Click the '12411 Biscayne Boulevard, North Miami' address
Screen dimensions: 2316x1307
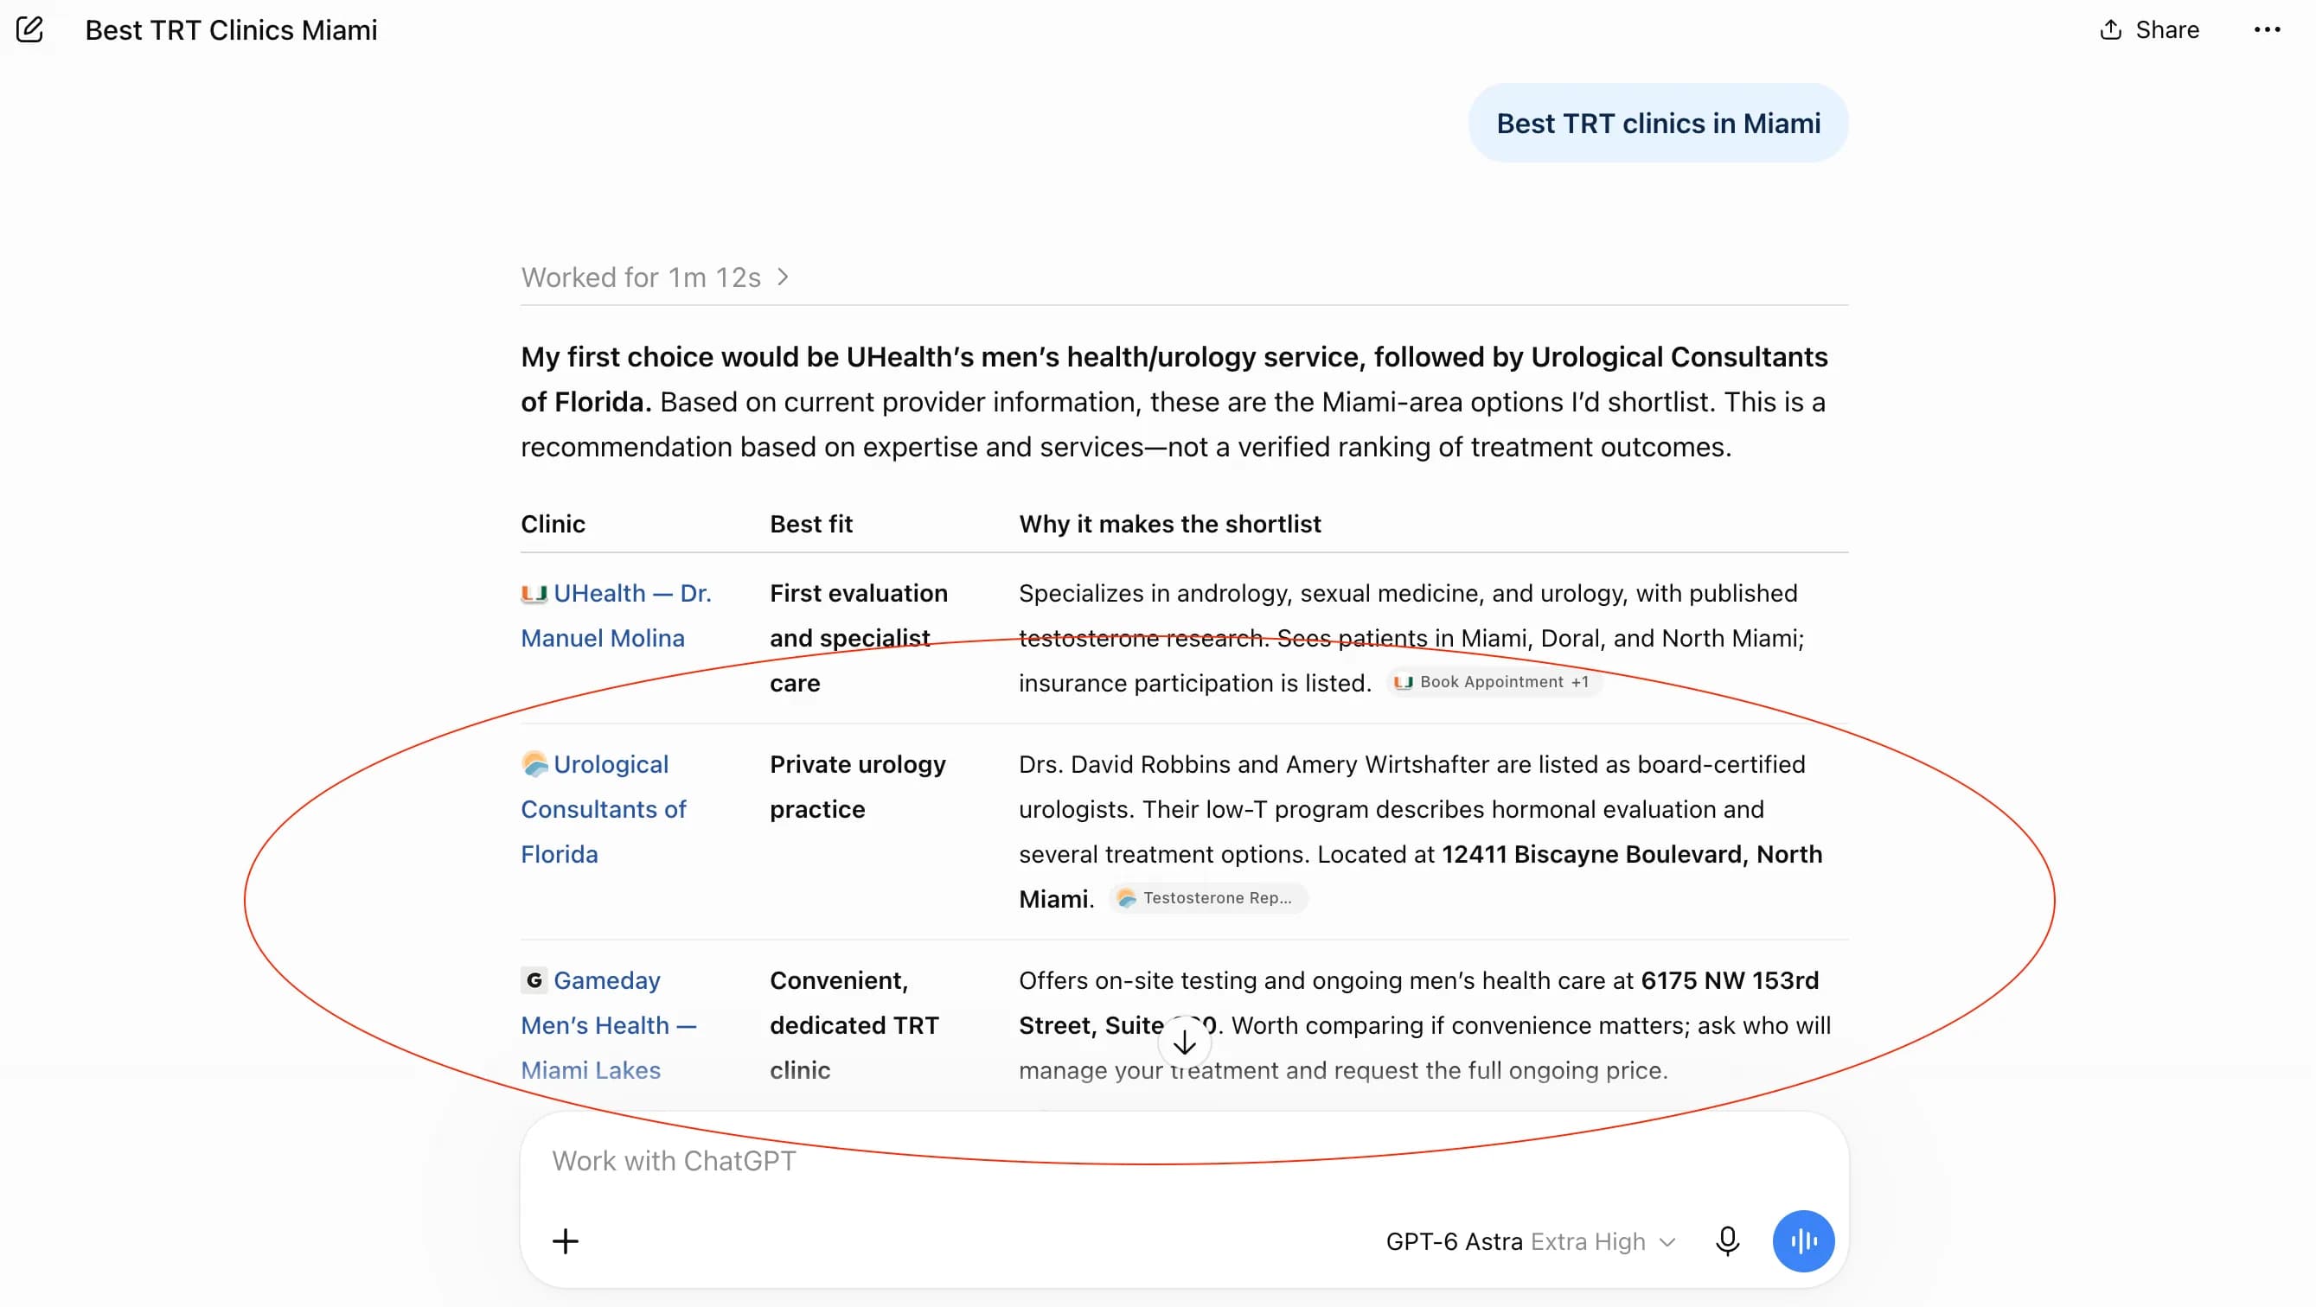point(1421,877)
